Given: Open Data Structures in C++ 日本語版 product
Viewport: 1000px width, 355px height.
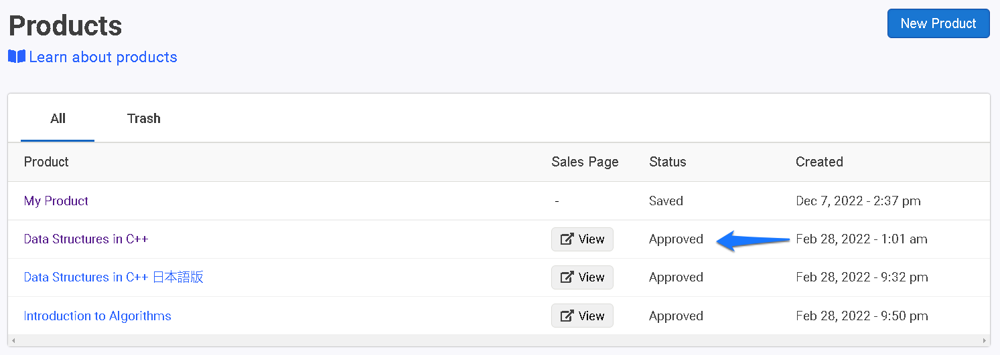Looking at the screenshot, I should click(114, 277).
